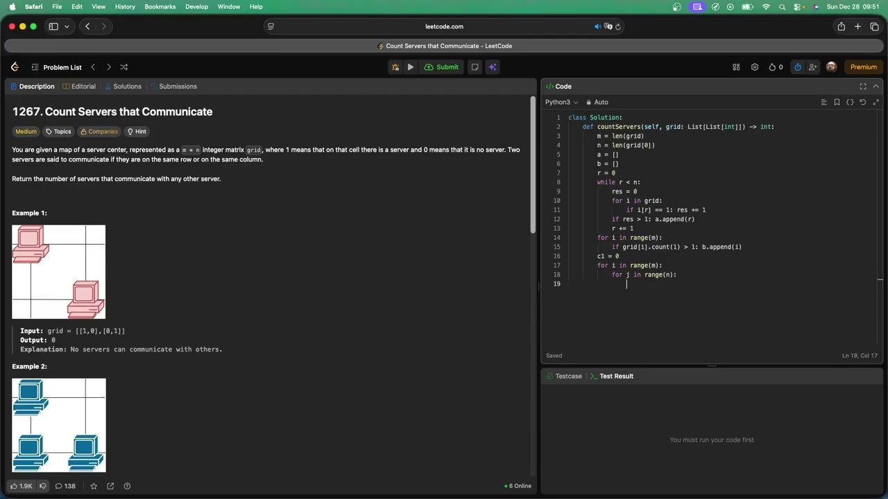Open the Apple menu
The height and width of the screenshot is (499, 888).
12,6
